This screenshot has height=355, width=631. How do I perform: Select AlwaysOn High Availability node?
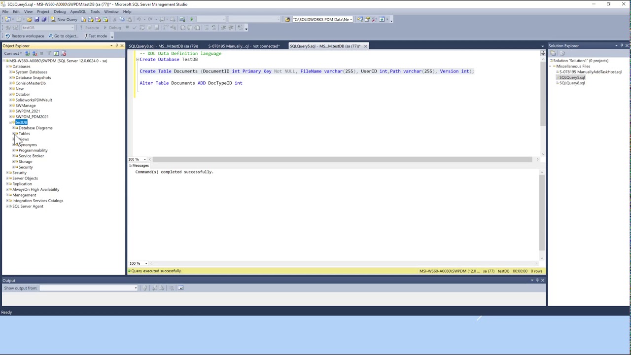point(35,189)
